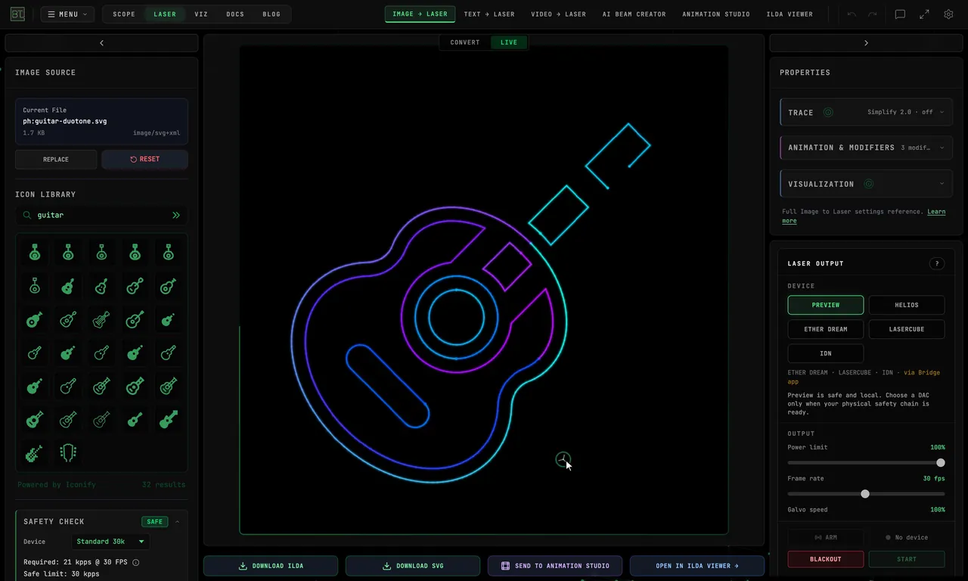Viewport: 968px width, 581px height.
Task: Click the circular icon beside VISUALIZATION
Action: pos(869,184)
